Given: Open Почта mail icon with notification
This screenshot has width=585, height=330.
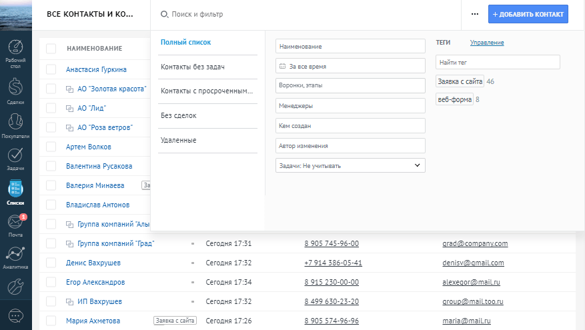Looking at the screenshot, I should point(16,225).
